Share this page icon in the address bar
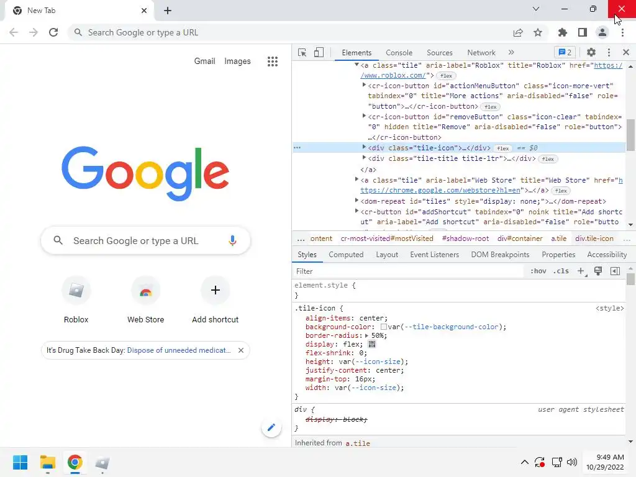Viewport: 636px width, 477px height. point(518,32)
